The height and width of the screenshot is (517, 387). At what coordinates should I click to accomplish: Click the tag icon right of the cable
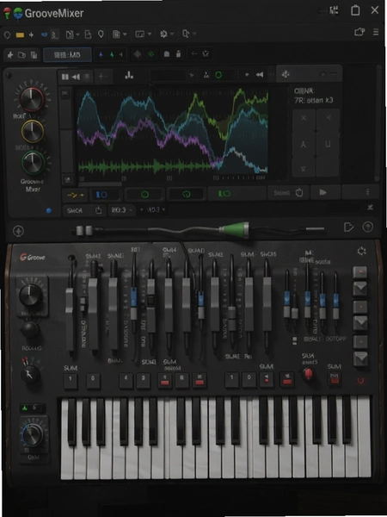(x=348, y=227)
